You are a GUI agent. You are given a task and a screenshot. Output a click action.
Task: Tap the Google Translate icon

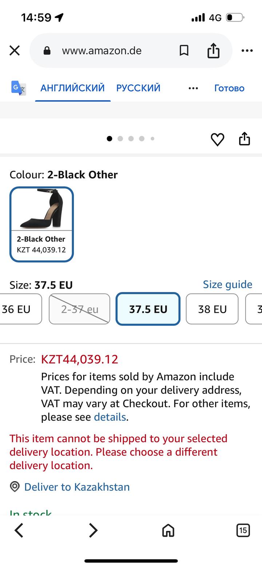pyautogui.click(x=19, y=88)
